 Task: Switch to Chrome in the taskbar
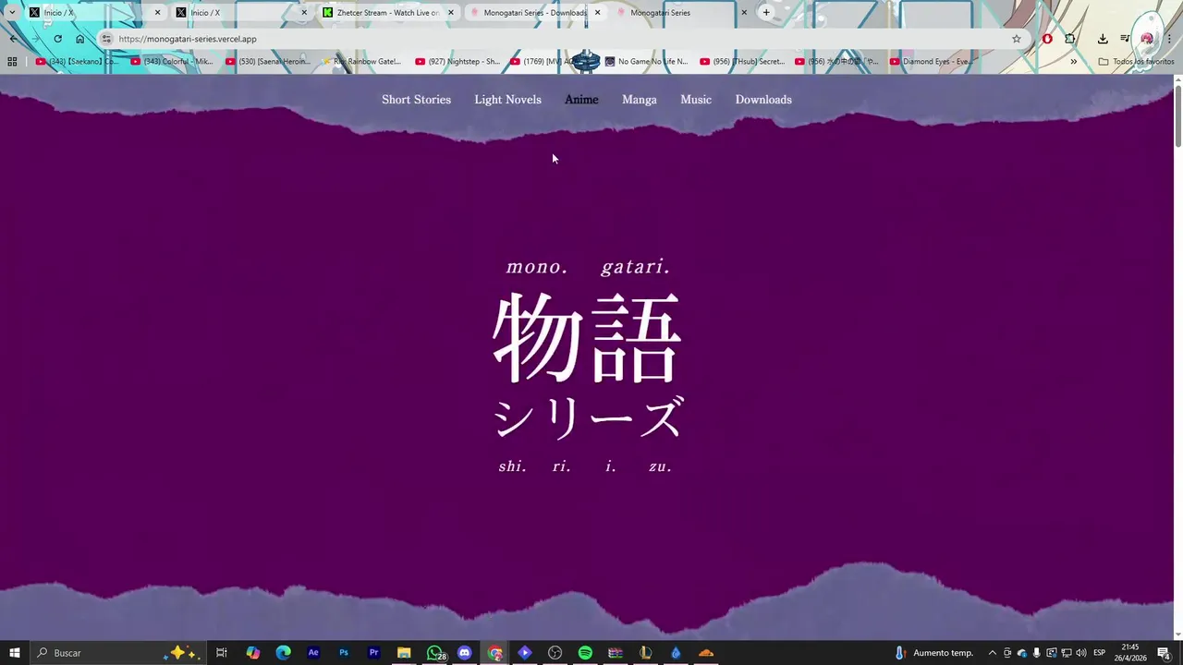[494, 653]
